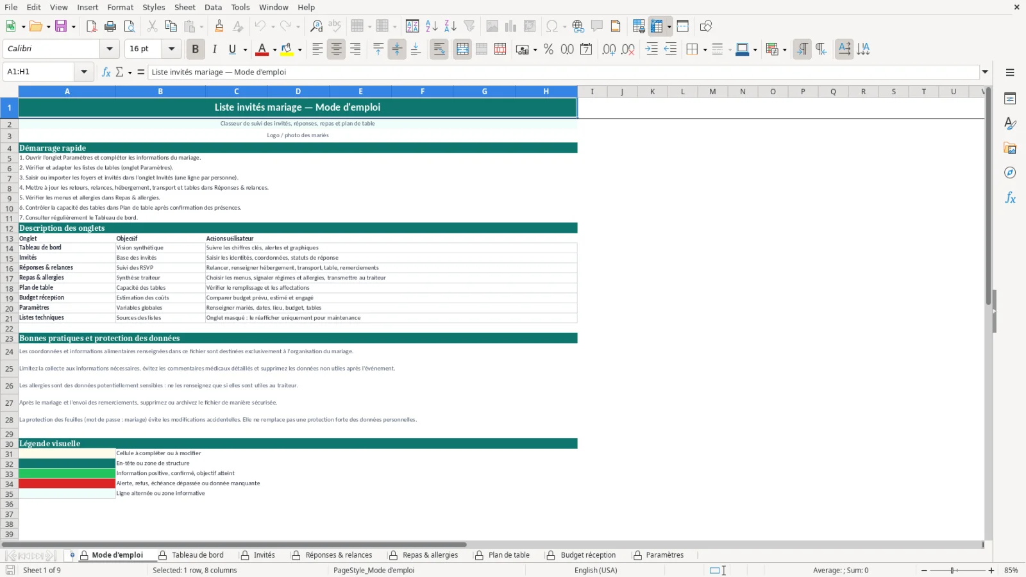Click the Copy icon

pos(171,26)
